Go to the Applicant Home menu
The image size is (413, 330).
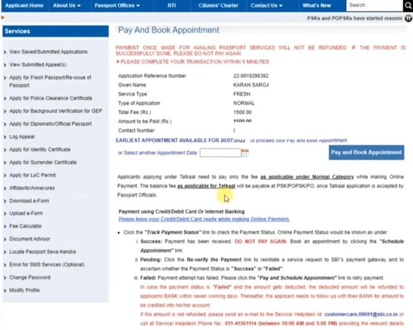(24, 5)
